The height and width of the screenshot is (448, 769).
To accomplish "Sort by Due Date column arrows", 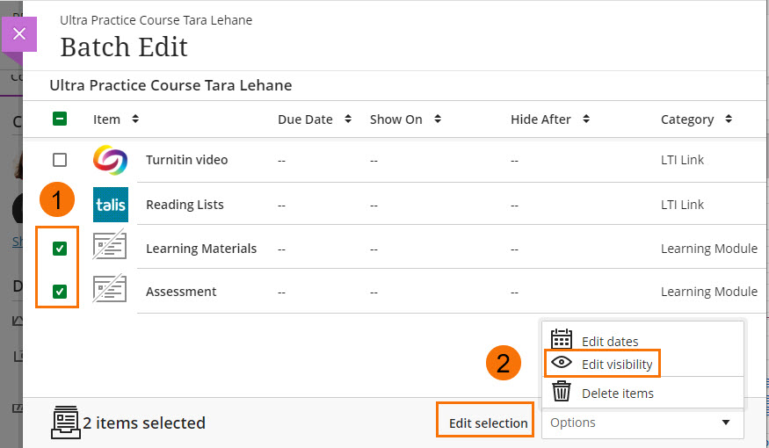I will pos(348,119).
